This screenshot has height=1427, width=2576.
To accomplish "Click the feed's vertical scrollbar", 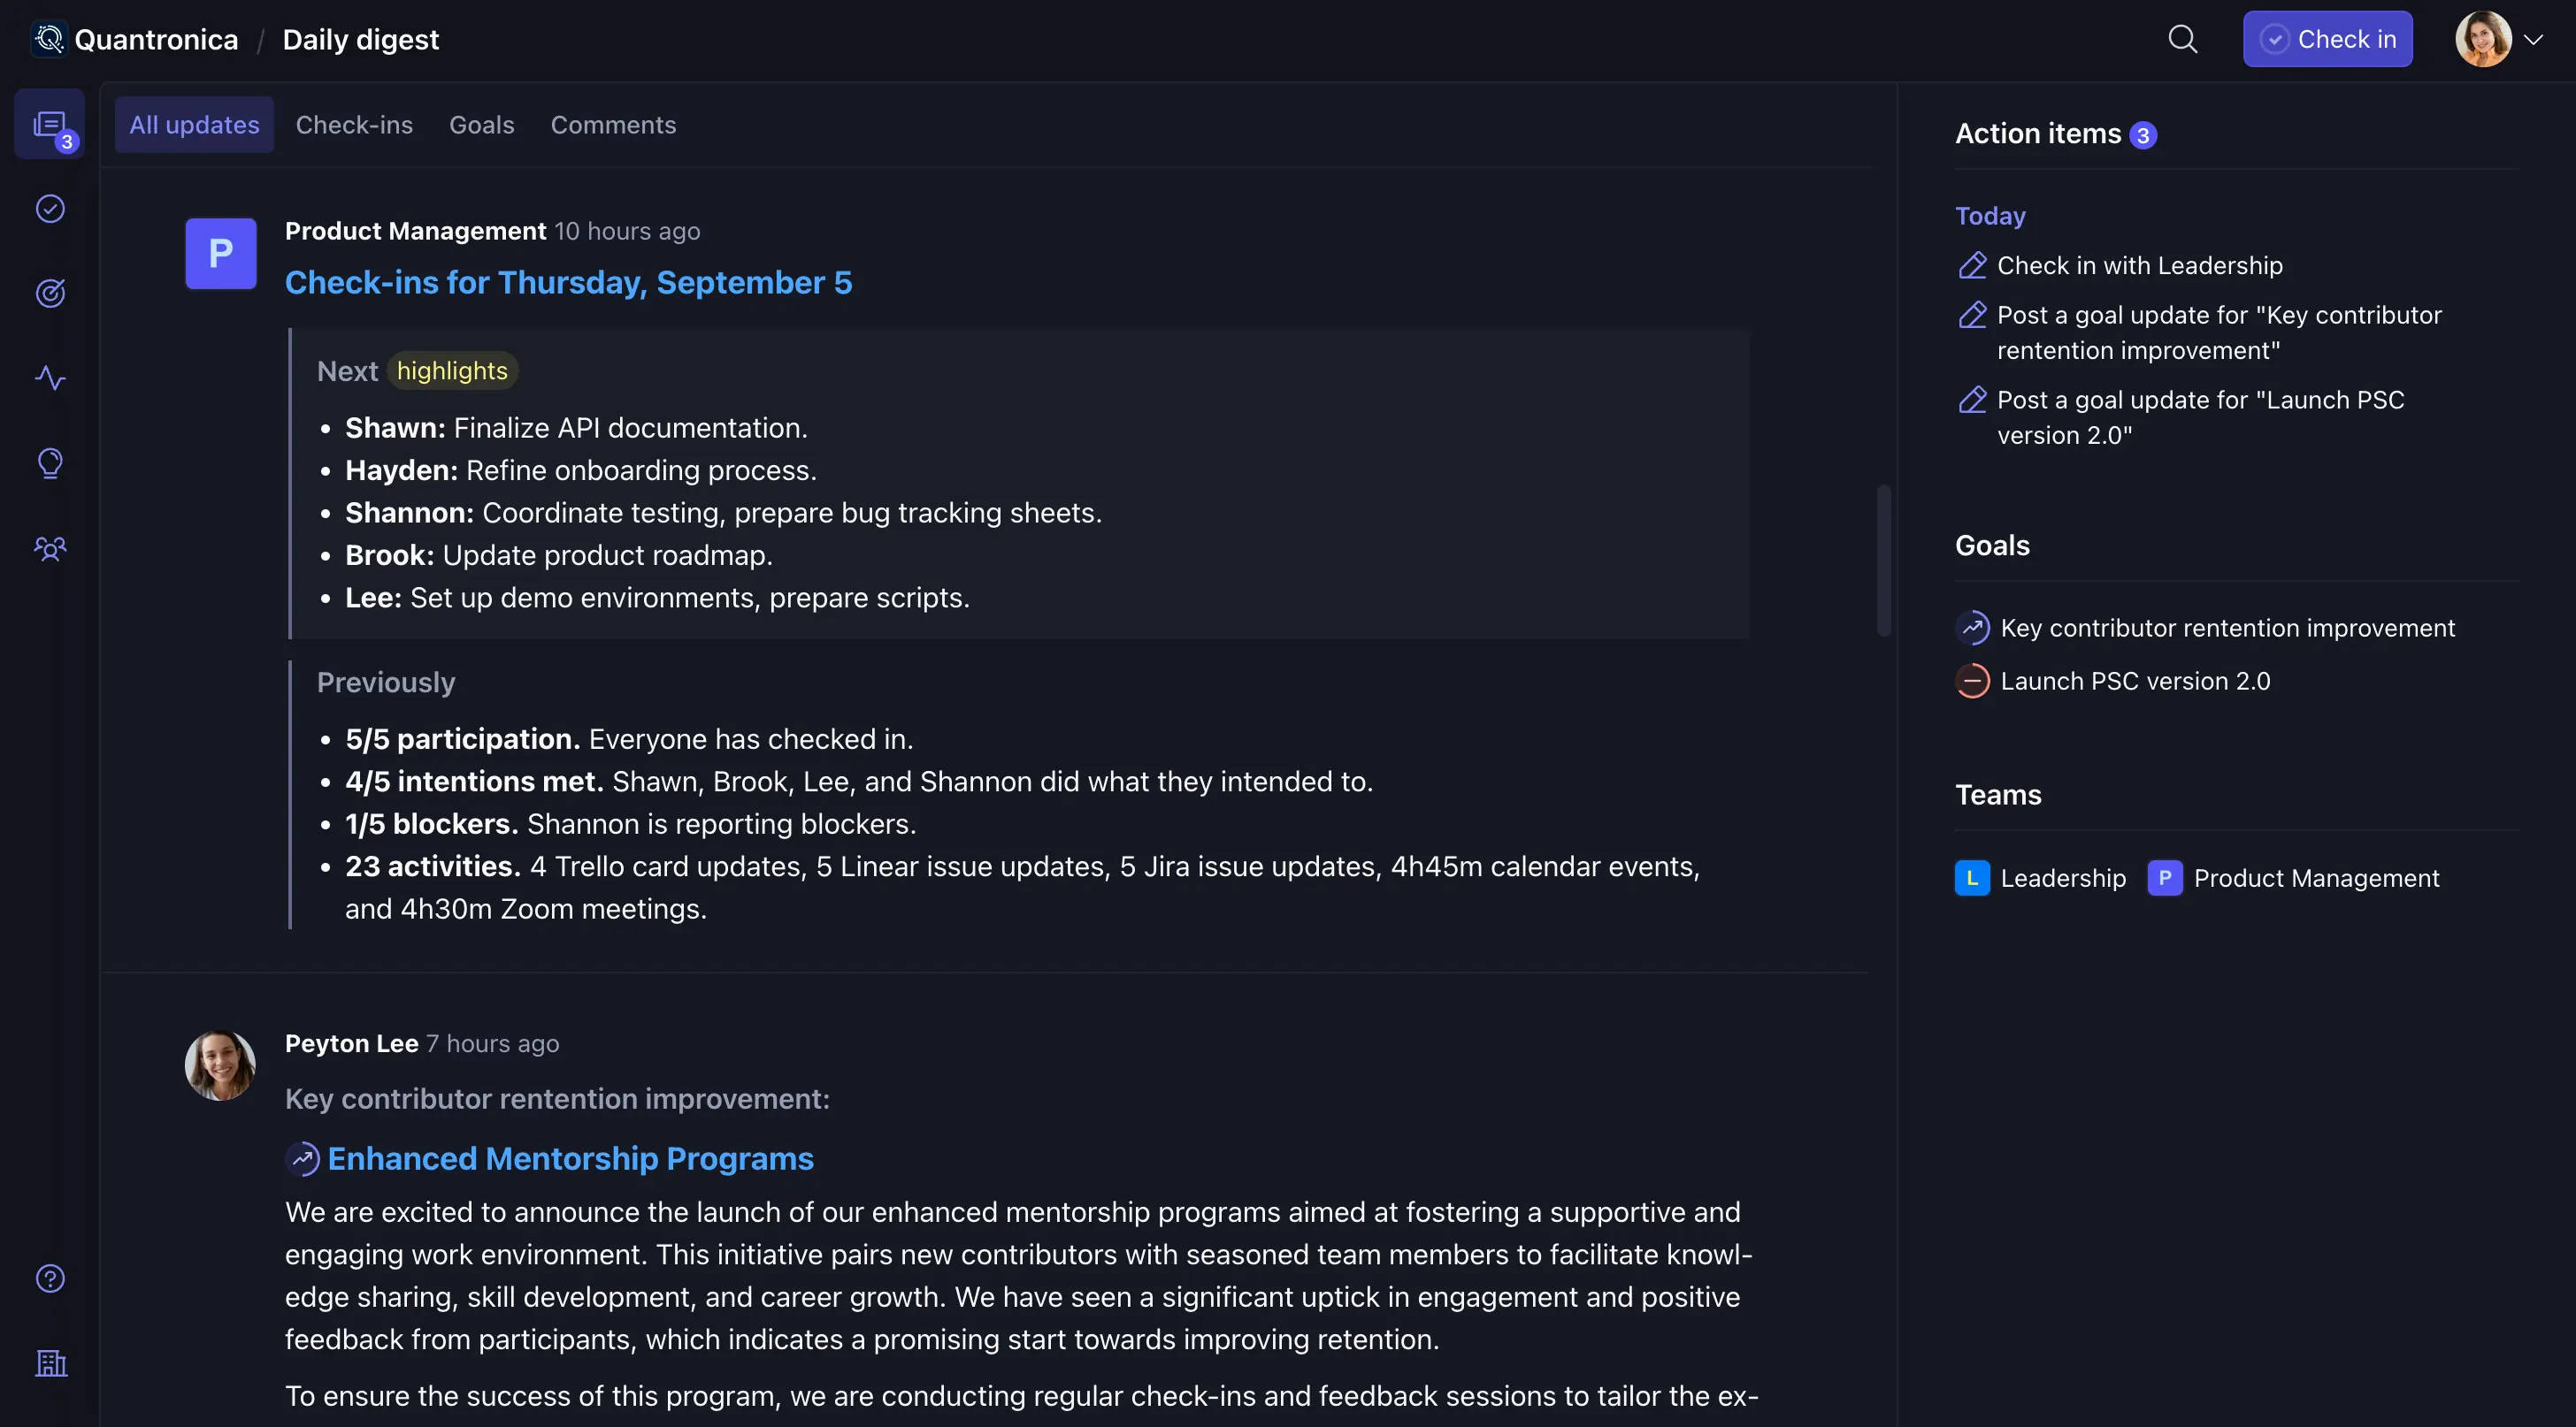I will pyautogui.click(x=1883, y=560).
